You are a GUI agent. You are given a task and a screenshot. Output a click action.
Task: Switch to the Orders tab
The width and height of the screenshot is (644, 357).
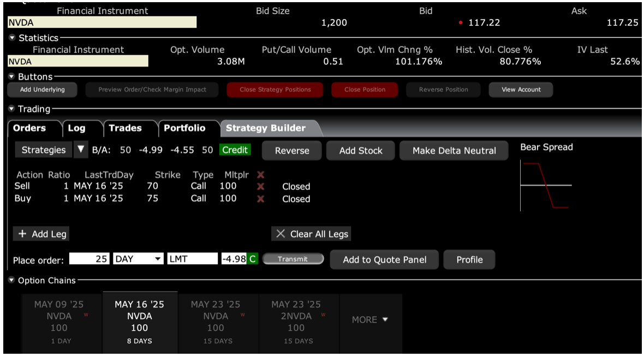click(x=29, y=128)
